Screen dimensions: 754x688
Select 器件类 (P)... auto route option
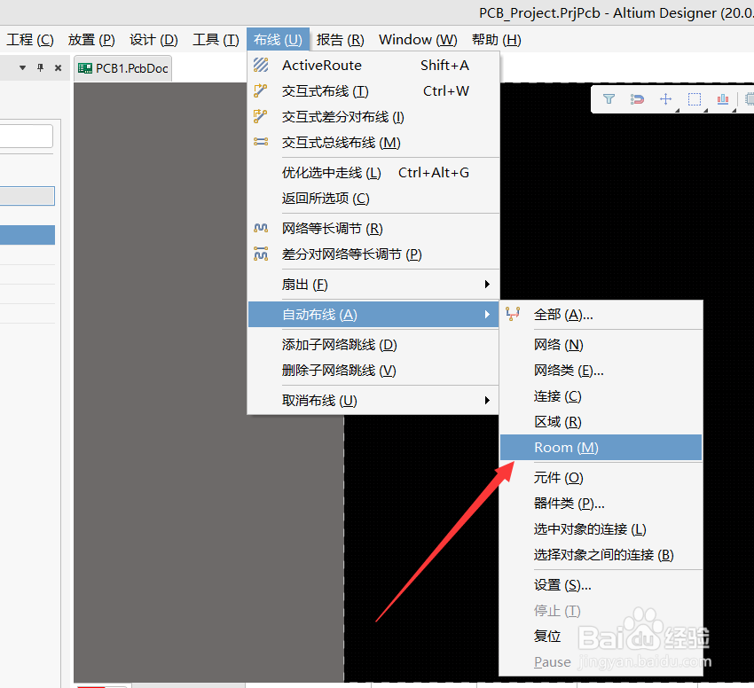pos(601,504)
